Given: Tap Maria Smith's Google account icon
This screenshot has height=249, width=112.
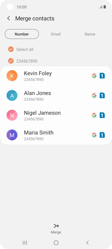Looking at the screenshot, I should click(x=94, y=135).
